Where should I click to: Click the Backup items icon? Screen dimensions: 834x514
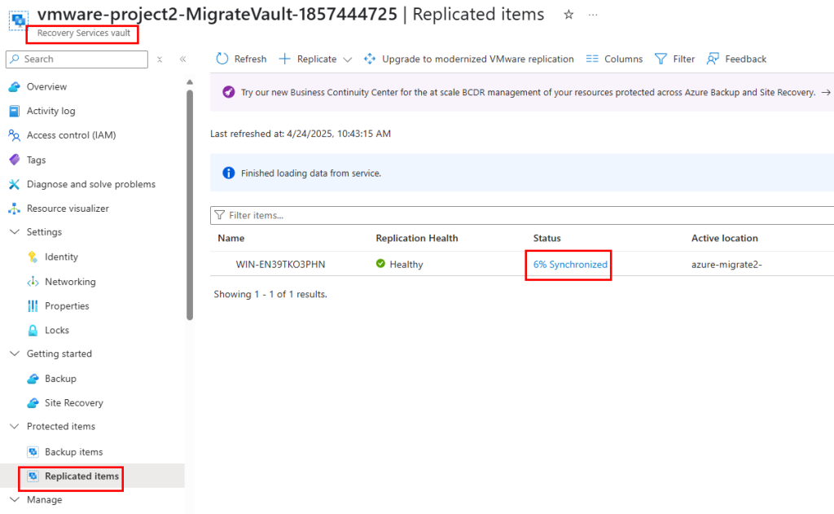pyautogui.click(x=33, y=452)
